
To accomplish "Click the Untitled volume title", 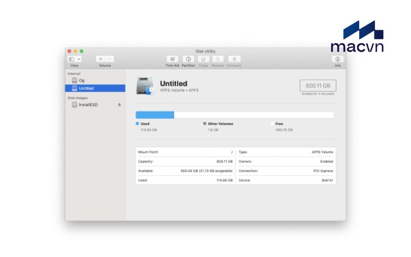I will [174, 83].
